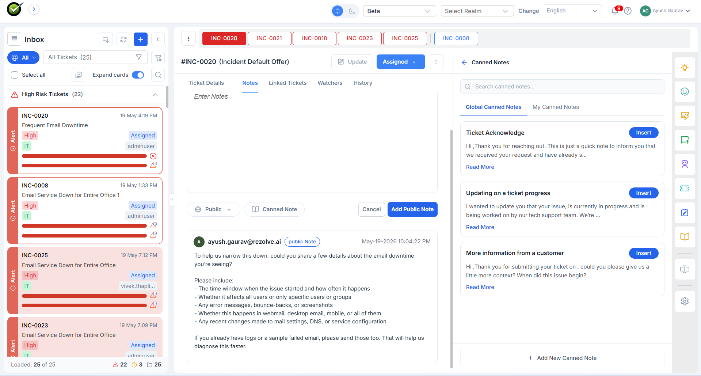Insert the Updating on a ticket progress note

click(x=644, y=193)
